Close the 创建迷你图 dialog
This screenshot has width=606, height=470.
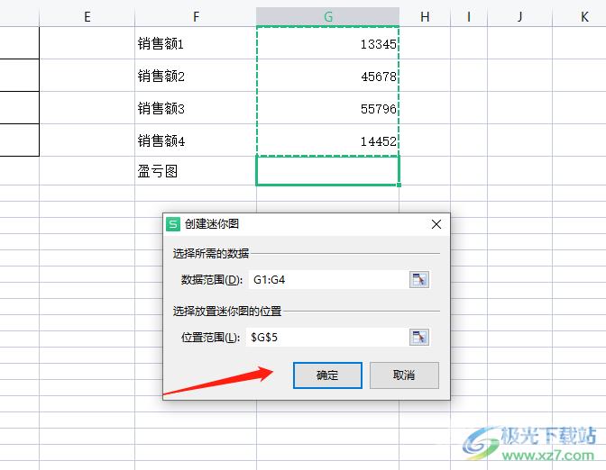pyautogui.click(x=436, y=224)
